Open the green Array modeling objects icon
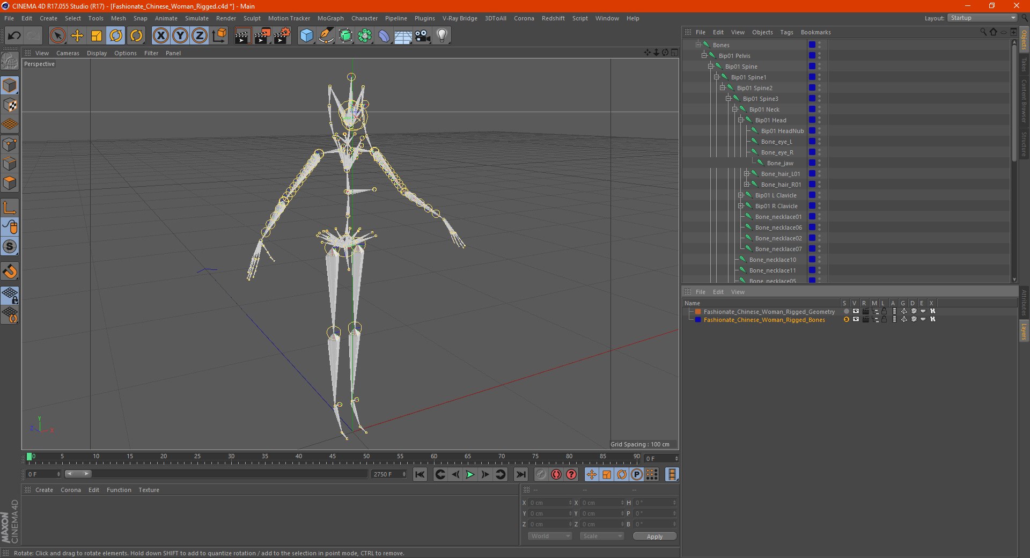This screenshot has width=1030, height=558. pyautogui.click(x=365, y=36)
